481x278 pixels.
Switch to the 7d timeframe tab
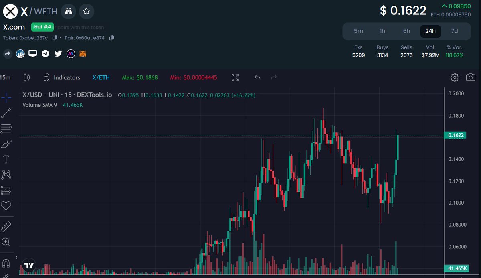[455, 31]
